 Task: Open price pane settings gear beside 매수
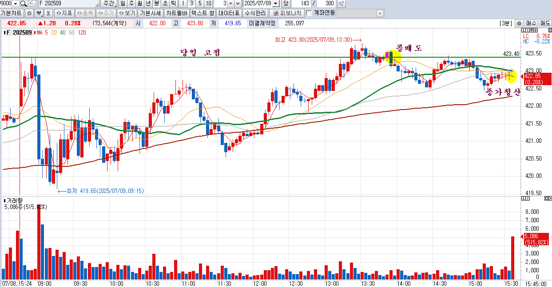518,23
